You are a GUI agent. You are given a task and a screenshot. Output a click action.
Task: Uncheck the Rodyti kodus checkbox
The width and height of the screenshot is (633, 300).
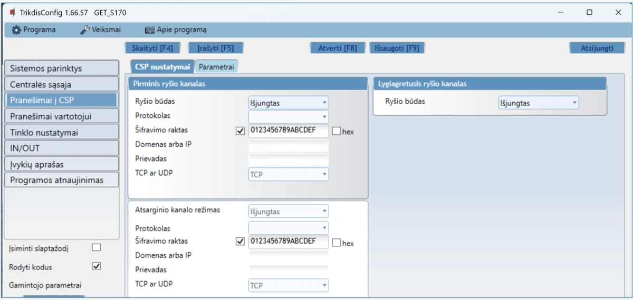(x=96, y=266)
